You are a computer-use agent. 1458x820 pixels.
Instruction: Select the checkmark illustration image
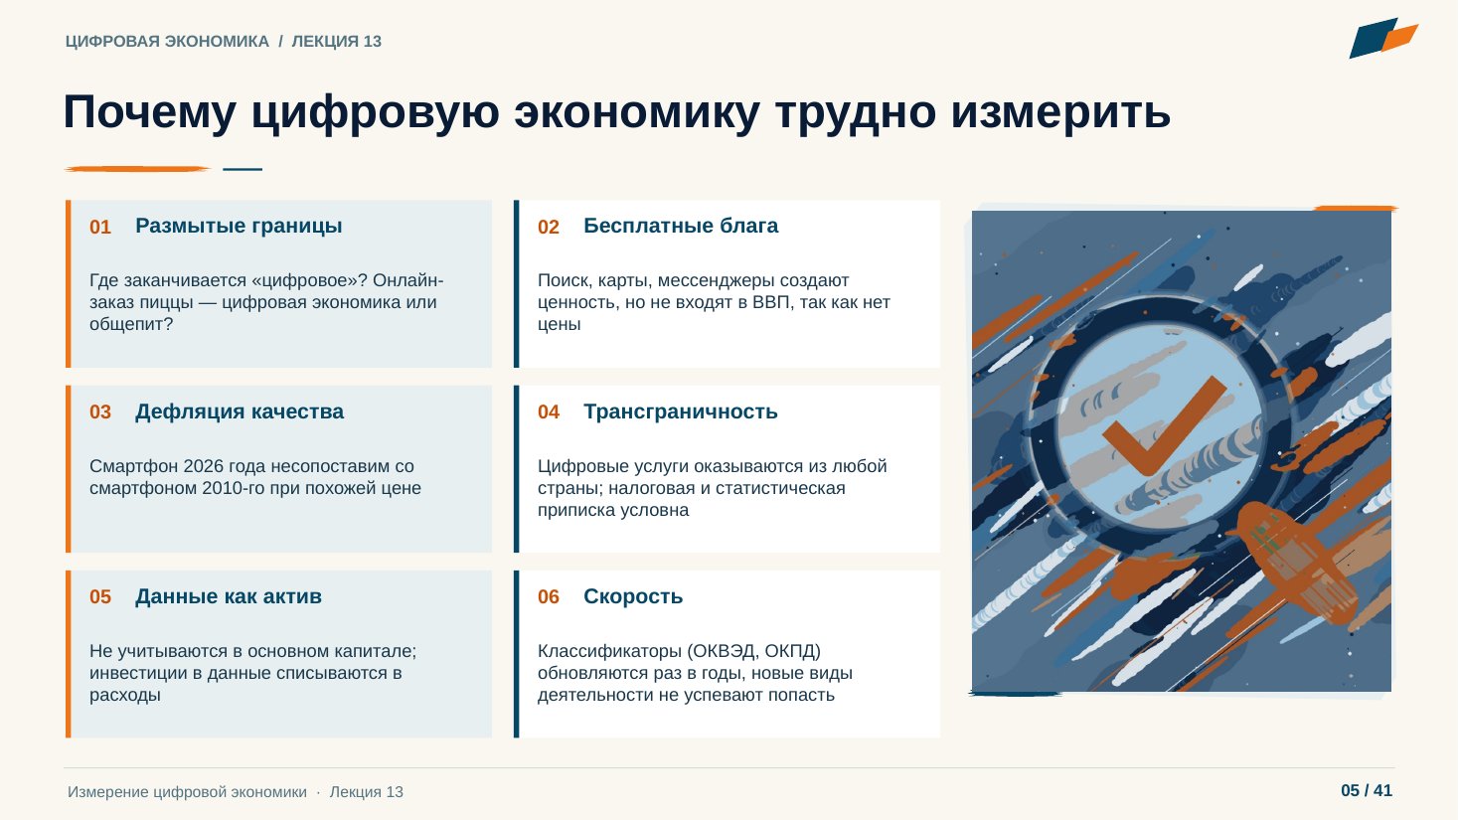[x=1181, y=450]
